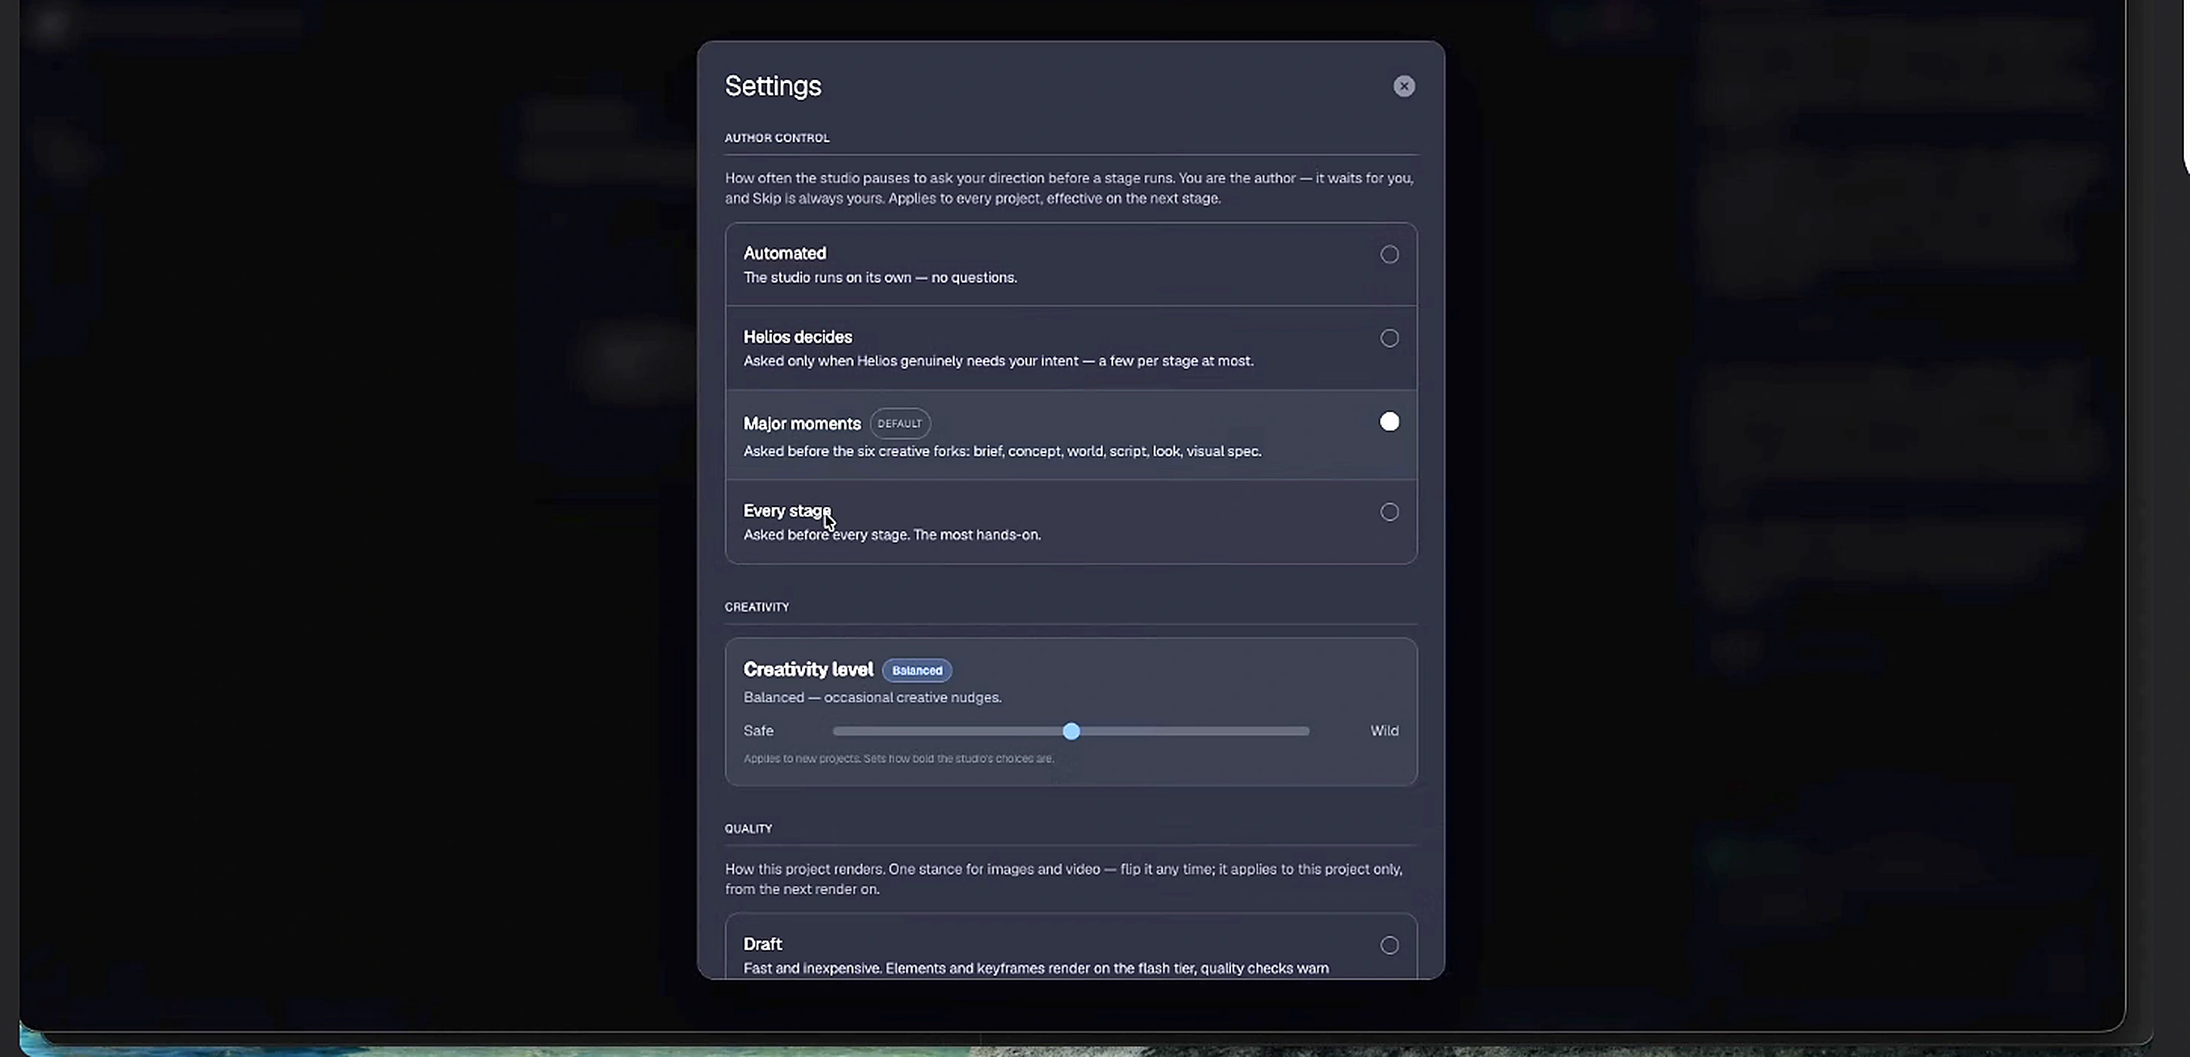Select the Automated radio button
Screen dimensions: 2190x1057
pyautogui.click(x=1390, y=254)
